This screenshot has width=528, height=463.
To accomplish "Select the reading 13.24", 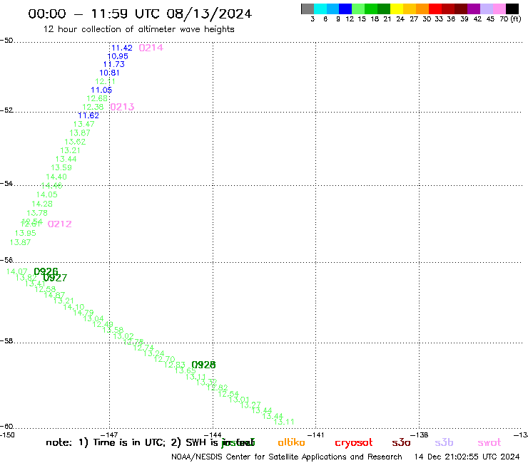I will (x=153, y=353).
